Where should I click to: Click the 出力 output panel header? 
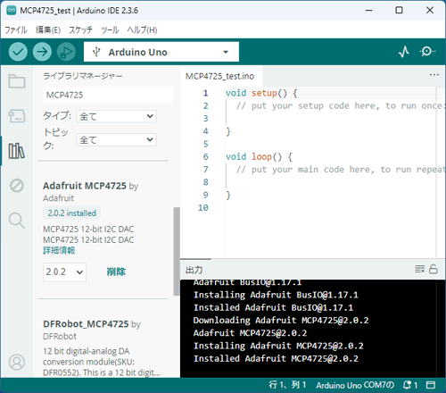click(194, 270)
